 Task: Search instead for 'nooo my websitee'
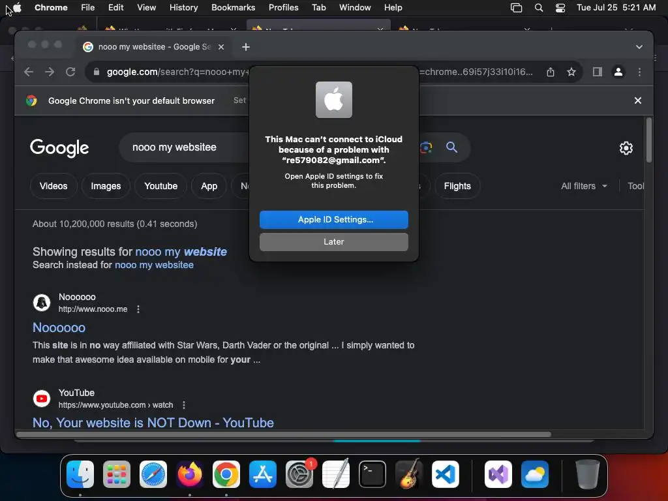[154, 265]
